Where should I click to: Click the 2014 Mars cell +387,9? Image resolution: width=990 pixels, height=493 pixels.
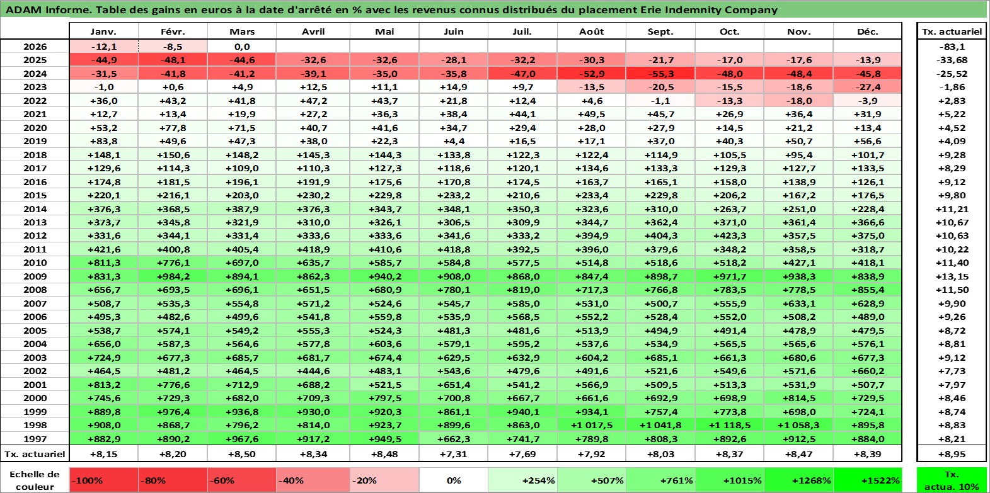pos(242,209)
